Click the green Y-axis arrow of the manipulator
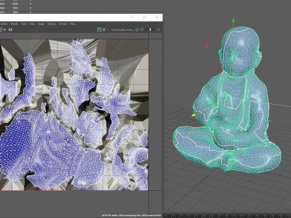Screen dimensions: 291x218 (x=233, y=20)
